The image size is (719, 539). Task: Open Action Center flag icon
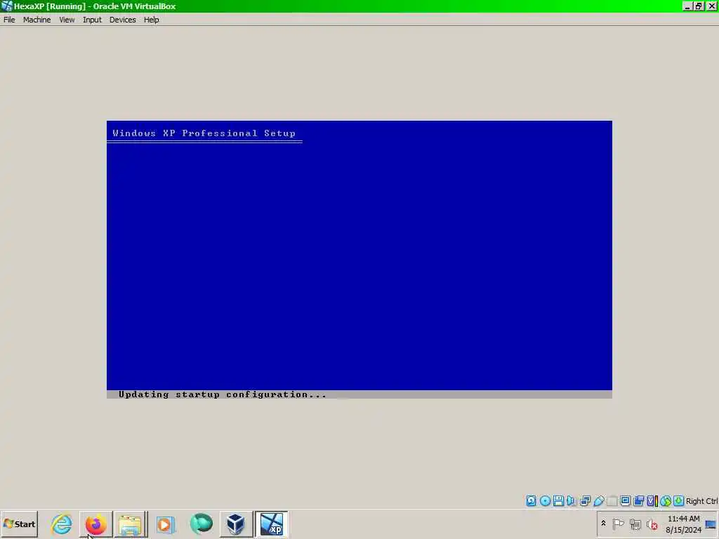618,524
